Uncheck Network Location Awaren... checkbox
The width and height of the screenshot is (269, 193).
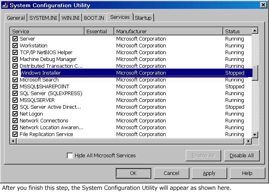point(15,128)
